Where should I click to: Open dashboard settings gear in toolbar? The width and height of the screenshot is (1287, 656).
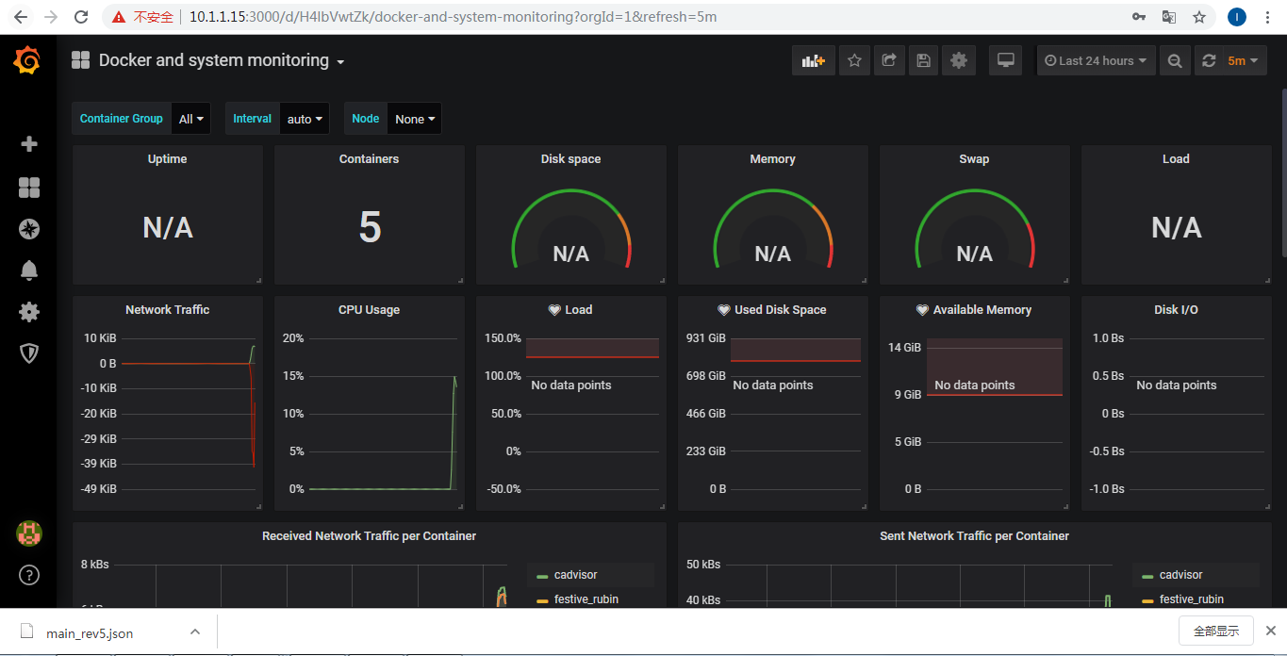[x=959, y=60]
